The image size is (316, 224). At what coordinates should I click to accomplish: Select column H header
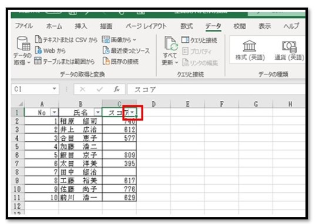point(290,104)
